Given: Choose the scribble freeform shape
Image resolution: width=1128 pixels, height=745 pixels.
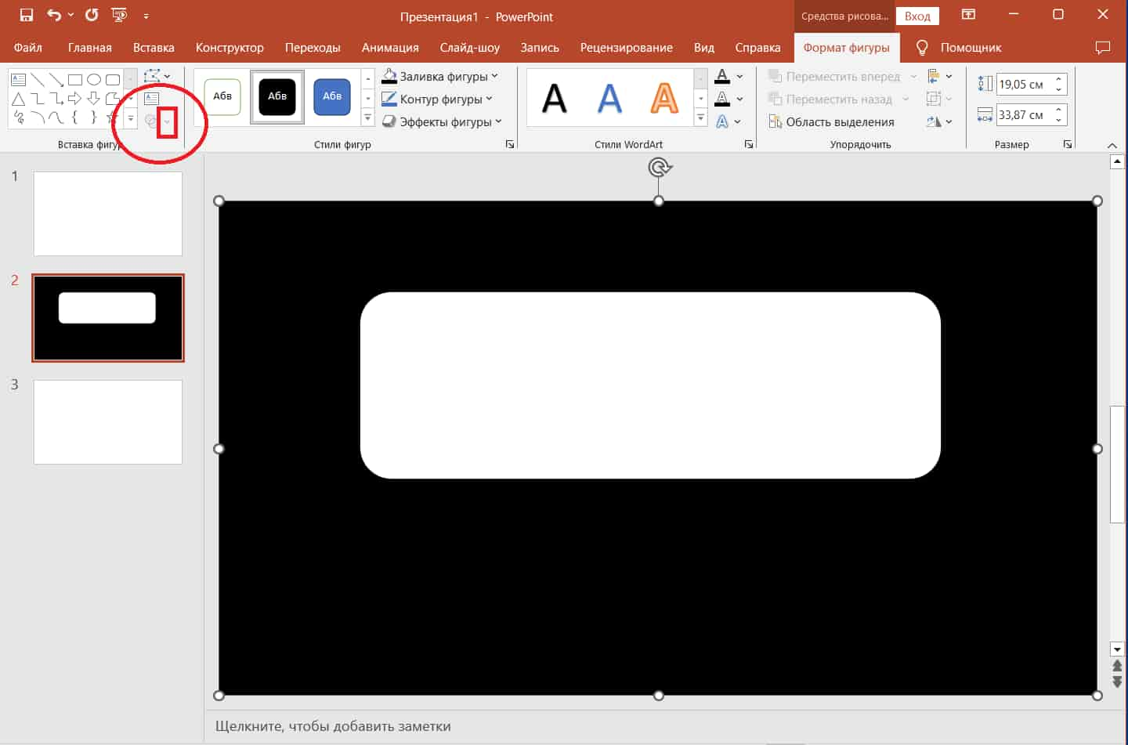Looking at the screenshot, I should pos(19,118).
